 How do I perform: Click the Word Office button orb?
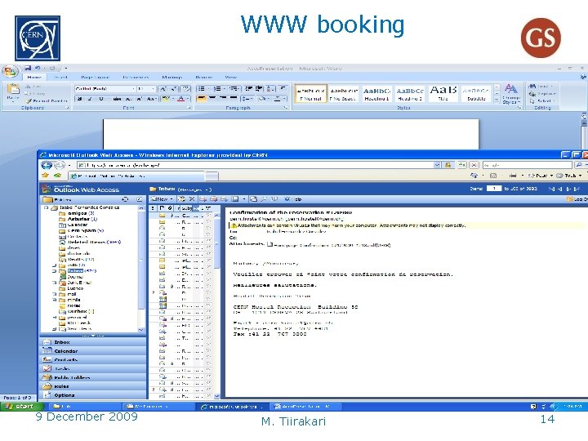(10, 71)
